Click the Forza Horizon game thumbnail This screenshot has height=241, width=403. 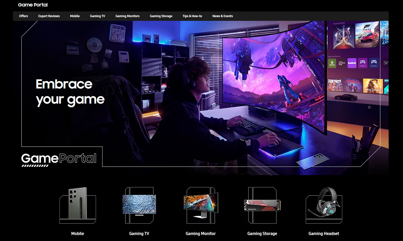366,35
